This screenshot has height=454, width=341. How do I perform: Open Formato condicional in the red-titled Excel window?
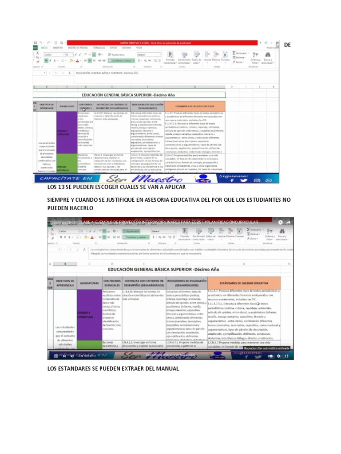(x=170, y=58)
